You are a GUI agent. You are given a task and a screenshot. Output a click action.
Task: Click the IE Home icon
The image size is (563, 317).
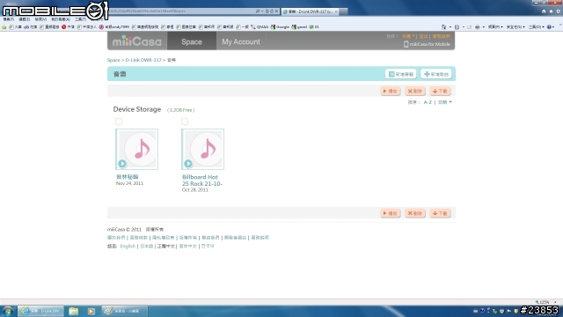click(x=544, y=11)
